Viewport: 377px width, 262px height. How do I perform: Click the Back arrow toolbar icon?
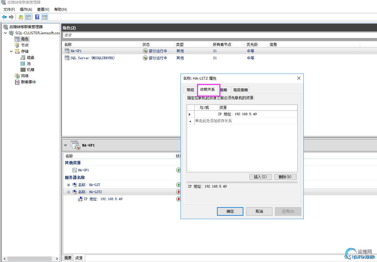[x=4, y=17]
